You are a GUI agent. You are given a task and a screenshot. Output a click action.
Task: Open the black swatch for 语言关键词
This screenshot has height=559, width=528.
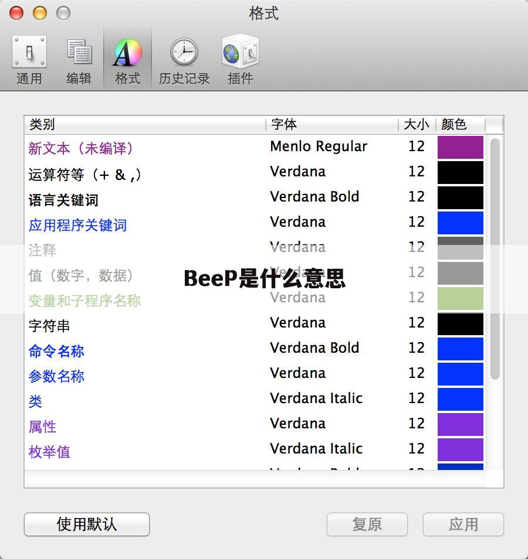[460, 197]
